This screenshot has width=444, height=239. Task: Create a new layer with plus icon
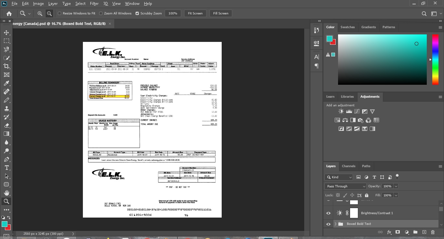tap(424, 232)
